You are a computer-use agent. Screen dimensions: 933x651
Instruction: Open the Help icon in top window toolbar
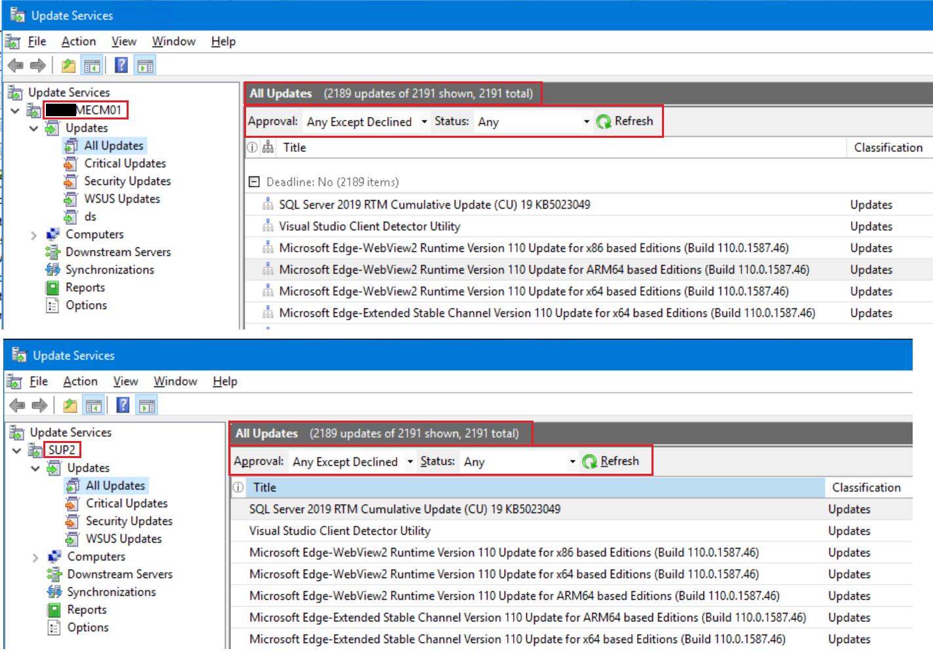pos(121,65)
